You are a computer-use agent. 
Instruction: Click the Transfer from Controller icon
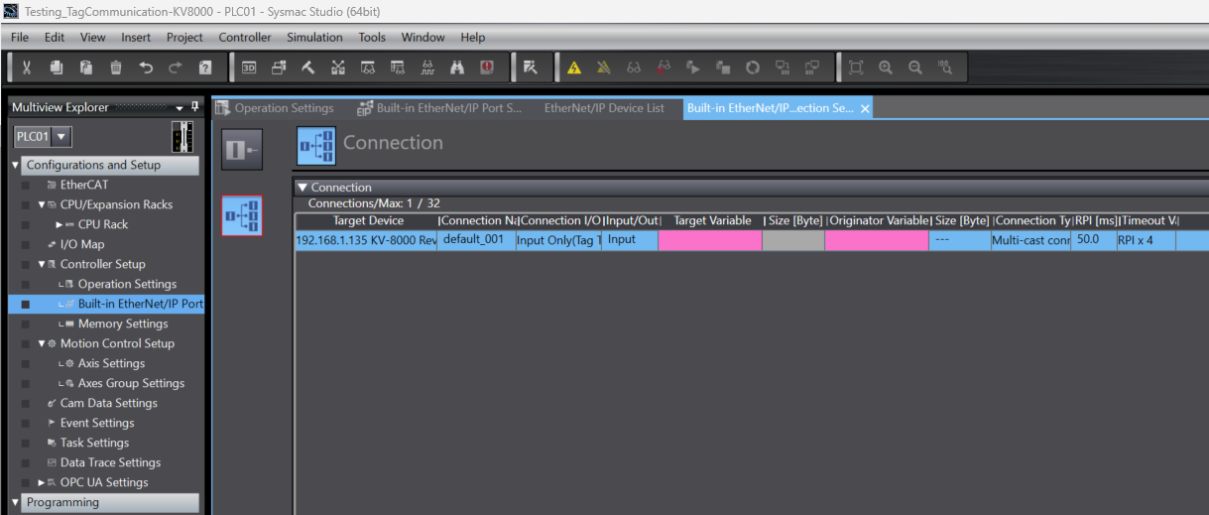click(812, 67)
